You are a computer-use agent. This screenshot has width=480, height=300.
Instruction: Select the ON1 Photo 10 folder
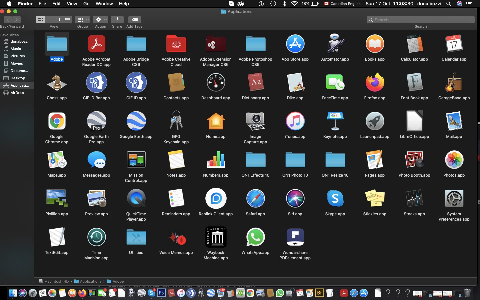295,160
